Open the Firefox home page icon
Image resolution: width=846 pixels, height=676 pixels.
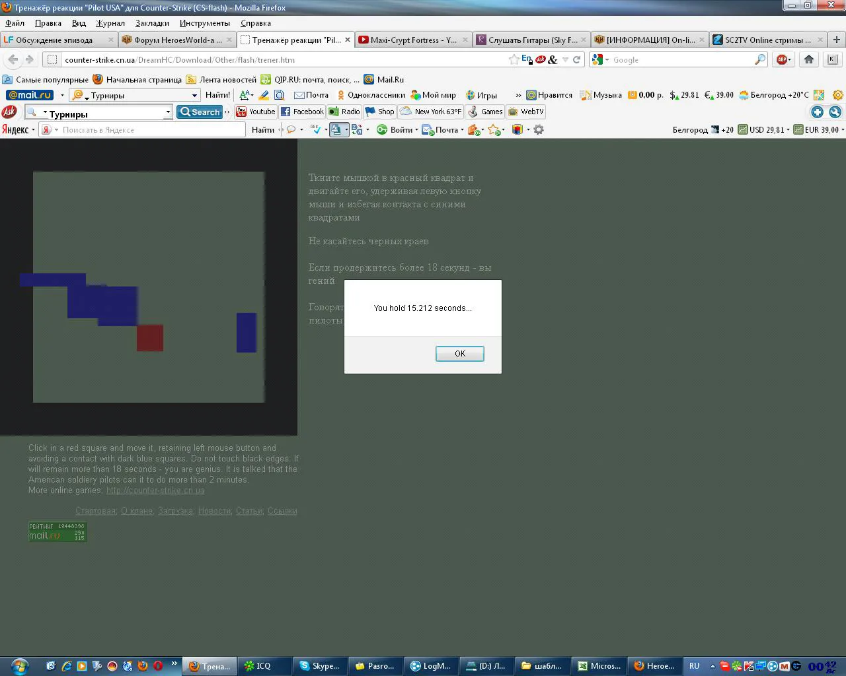(808, 59)
